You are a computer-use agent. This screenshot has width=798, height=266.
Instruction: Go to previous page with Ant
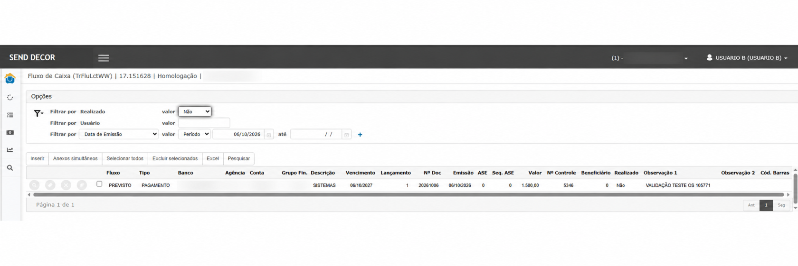tap(751, 205)
